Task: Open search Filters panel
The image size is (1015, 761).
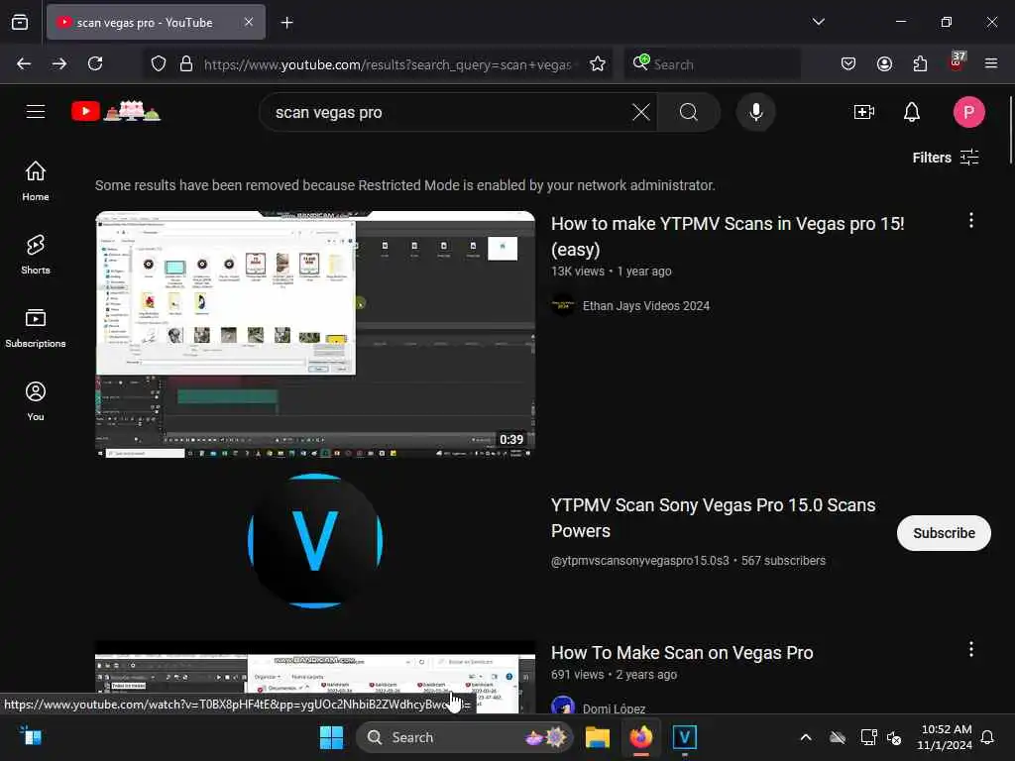Action: [x=945, y=158]
